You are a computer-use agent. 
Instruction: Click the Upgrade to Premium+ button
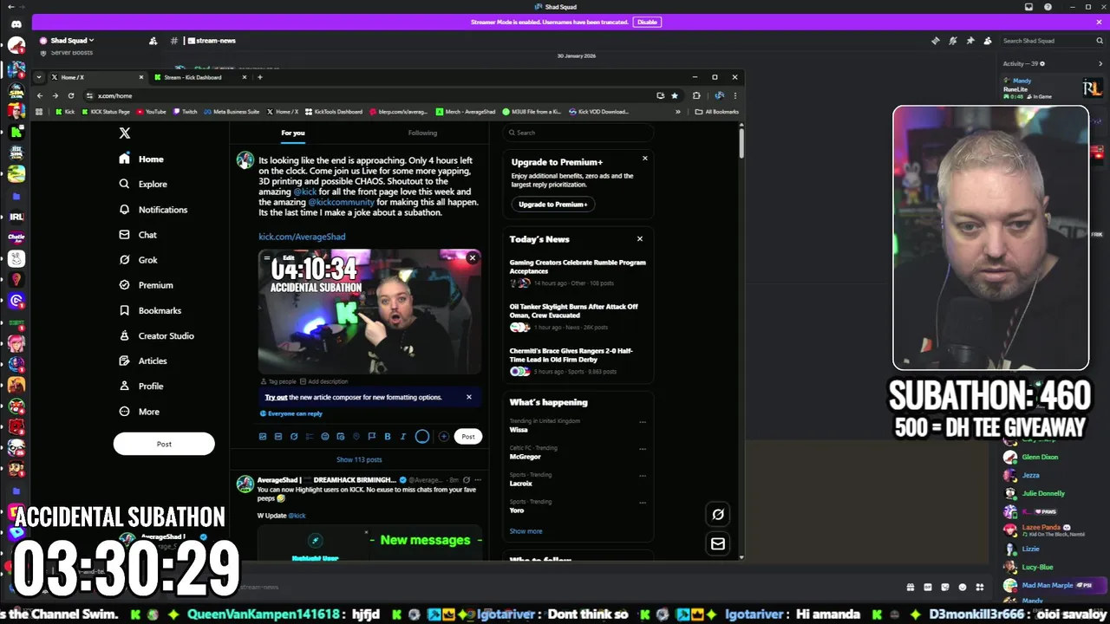pyautogui.click(x=552, y=205)
